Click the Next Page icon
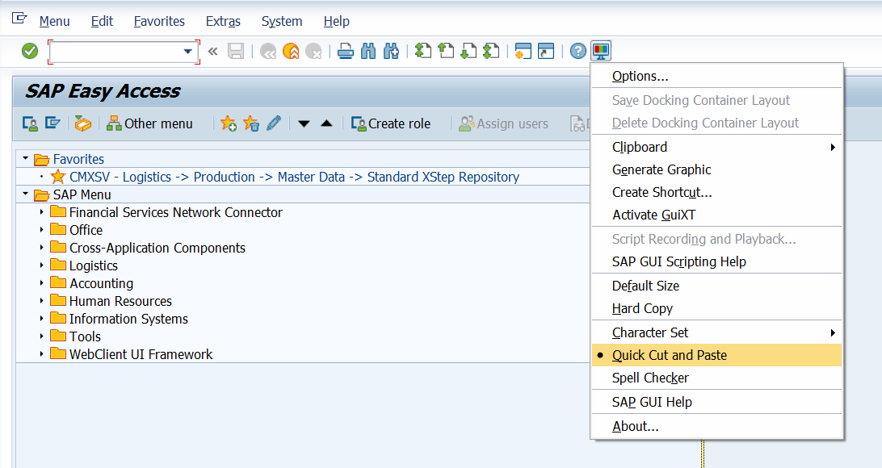The height and width of the screenshot is (468, 882). (468, 51)
